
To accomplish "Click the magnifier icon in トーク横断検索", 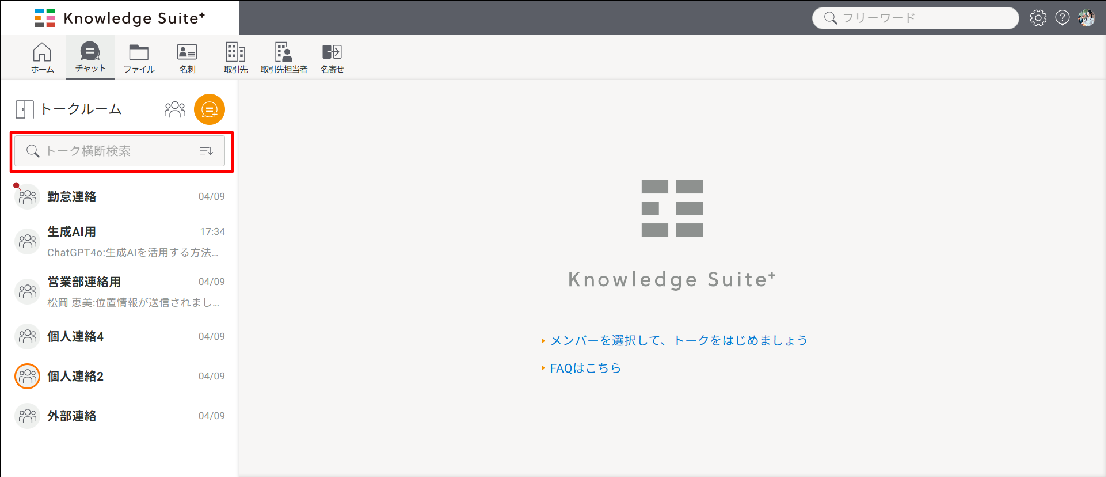I will point(33,151).
